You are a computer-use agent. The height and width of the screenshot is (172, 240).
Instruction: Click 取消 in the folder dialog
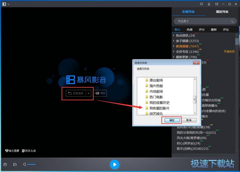click(x=189, y=120)
